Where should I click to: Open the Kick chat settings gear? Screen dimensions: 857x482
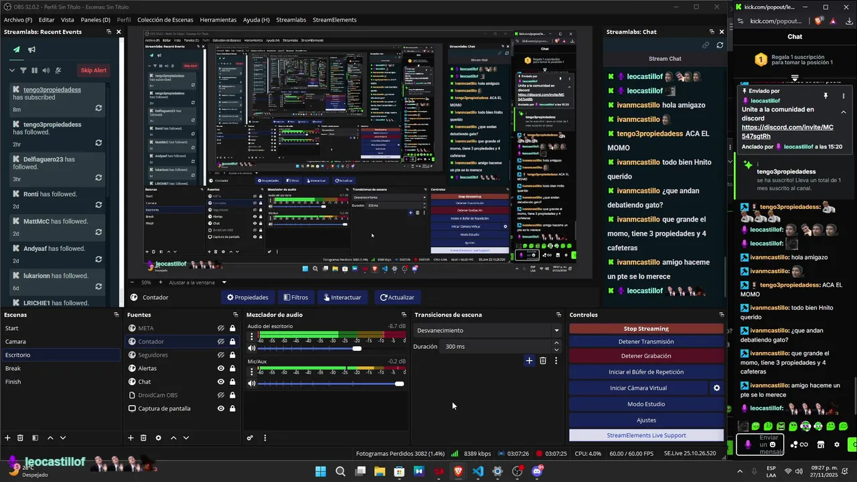click(836, 445)
